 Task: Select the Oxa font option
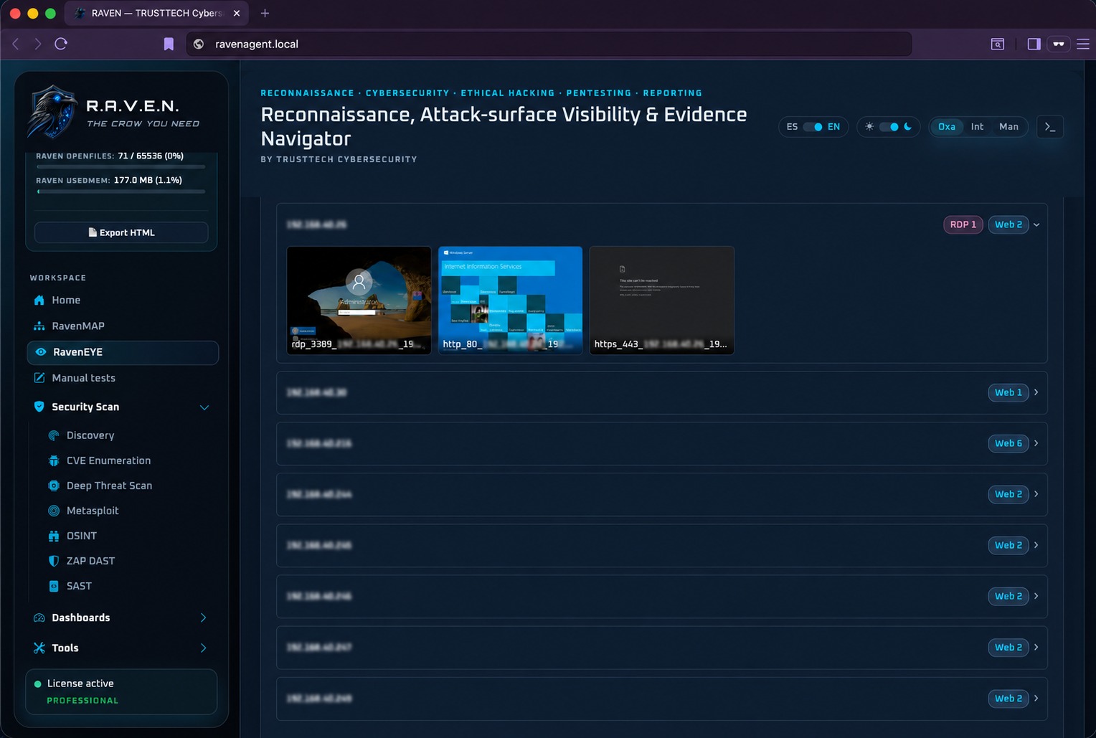tap(947, 127)
